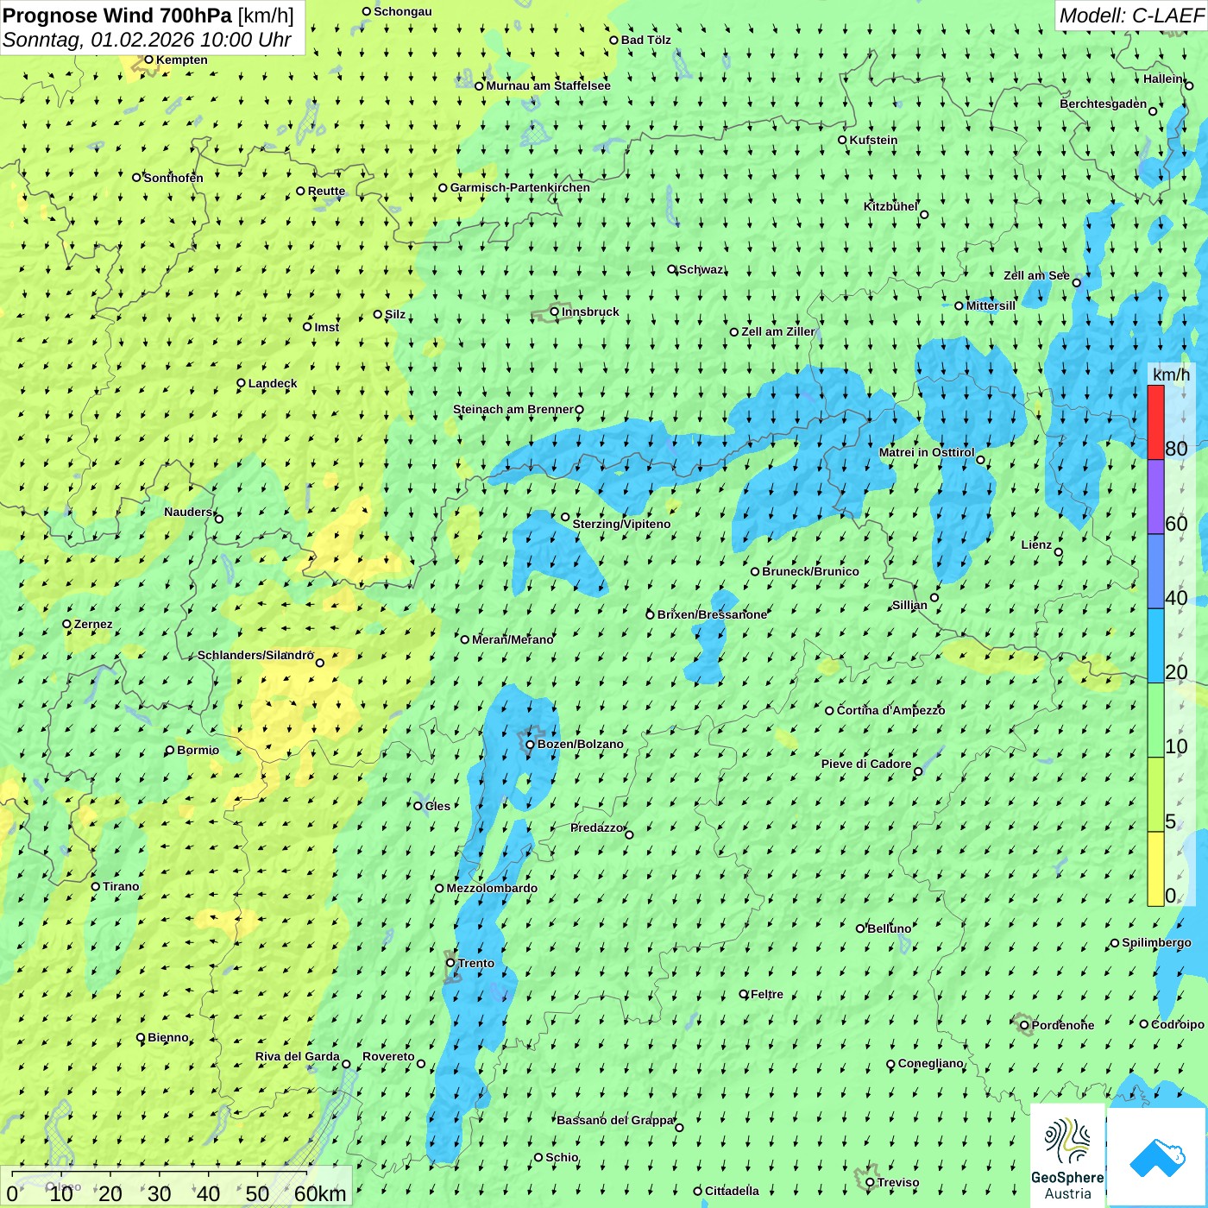Click the Berchtesgaden label
This screenshot has height=1208, width=1208.
[1104, 104]
